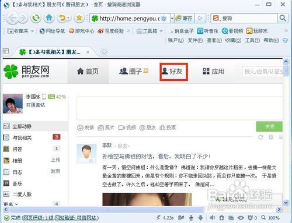The width and height of the screenshot is (292, 223).
Task: Bookmark the page with the star icon
Action: pyautogui.click(x=79, y=18)
